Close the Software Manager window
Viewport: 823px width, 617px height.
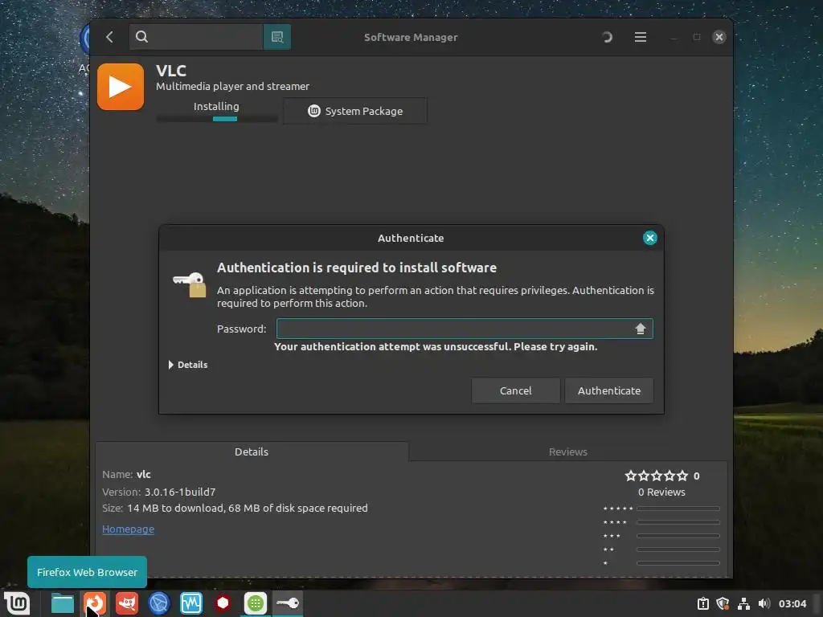pos(719,37)
